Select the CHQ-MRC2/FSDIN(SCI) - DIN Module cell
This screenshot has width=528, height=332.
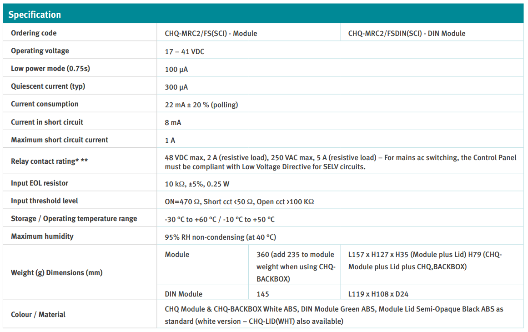tap(407, 33)
